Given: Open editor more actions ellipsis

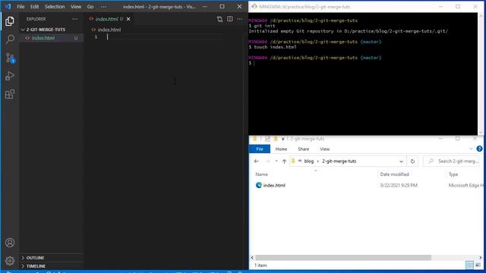Looking at the screenshot, I should click(x=240, y=19).
